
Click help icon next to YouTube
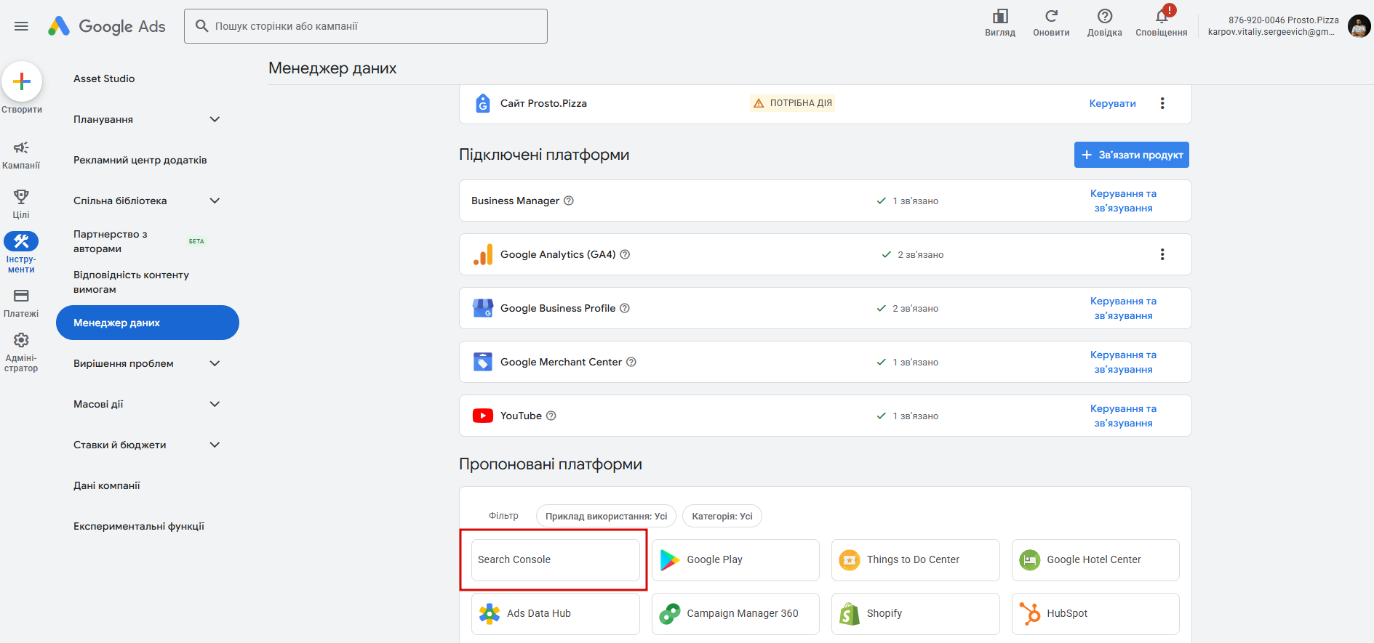pos(551,416)
